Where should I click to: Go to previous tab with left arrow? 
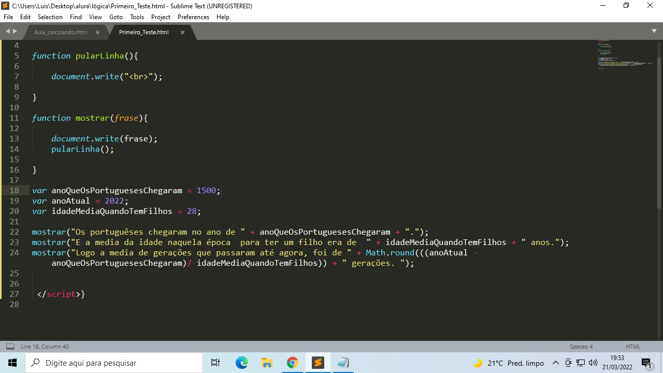(8, 31)
